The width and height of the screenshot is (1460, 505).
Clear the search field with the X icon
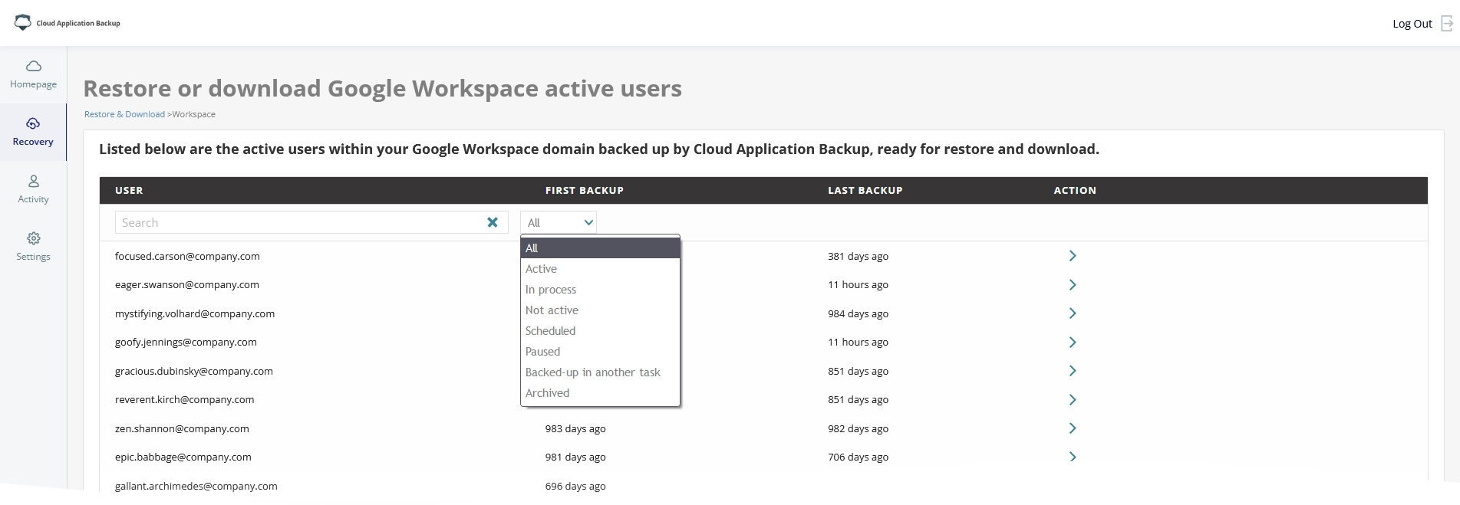493,222
